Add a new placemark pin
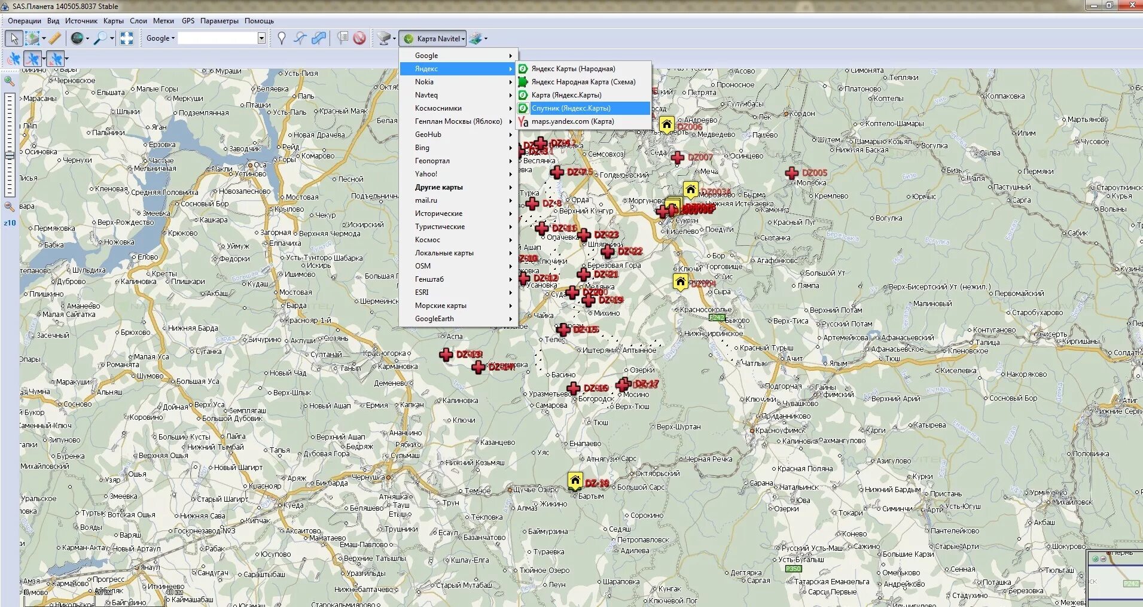This screenshot has height=607, width=1143. pos(282,38)
